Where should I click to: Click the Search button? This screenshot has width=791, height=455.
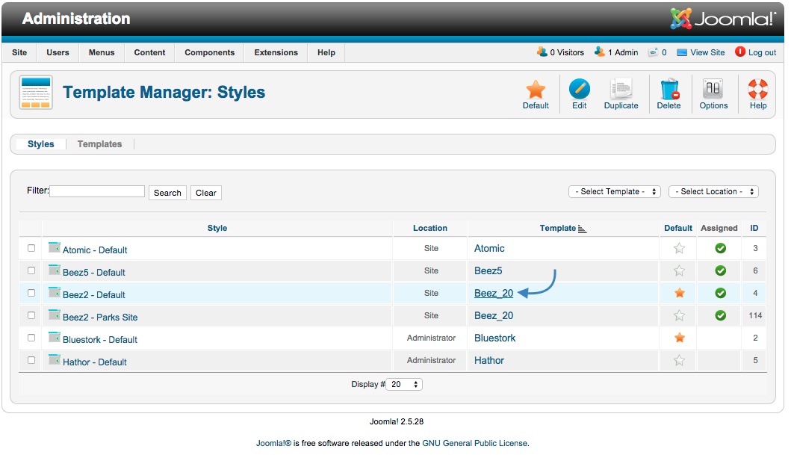pos(167,193)
